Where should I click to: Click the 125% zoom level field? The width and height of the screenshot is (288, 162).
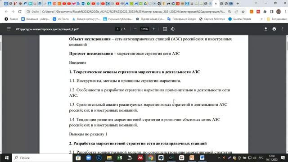click(x=144, y=29)
